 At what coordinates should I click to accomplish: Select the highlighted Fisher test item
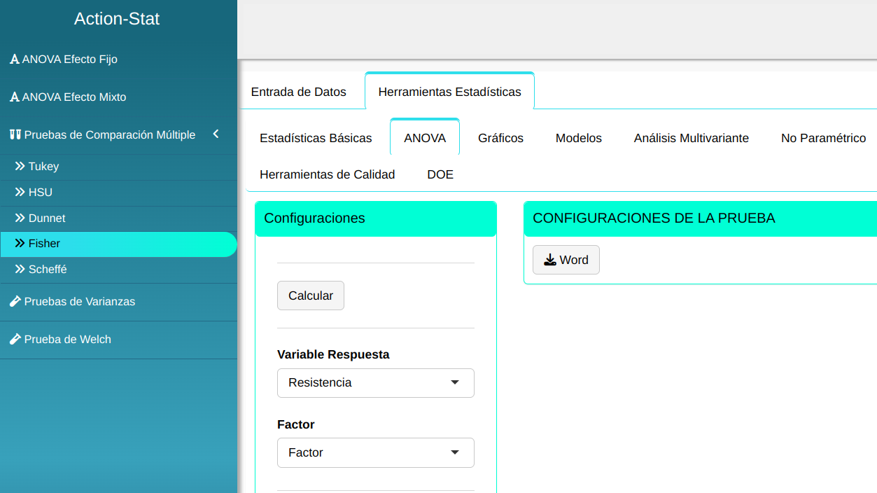tap(44, 244)
